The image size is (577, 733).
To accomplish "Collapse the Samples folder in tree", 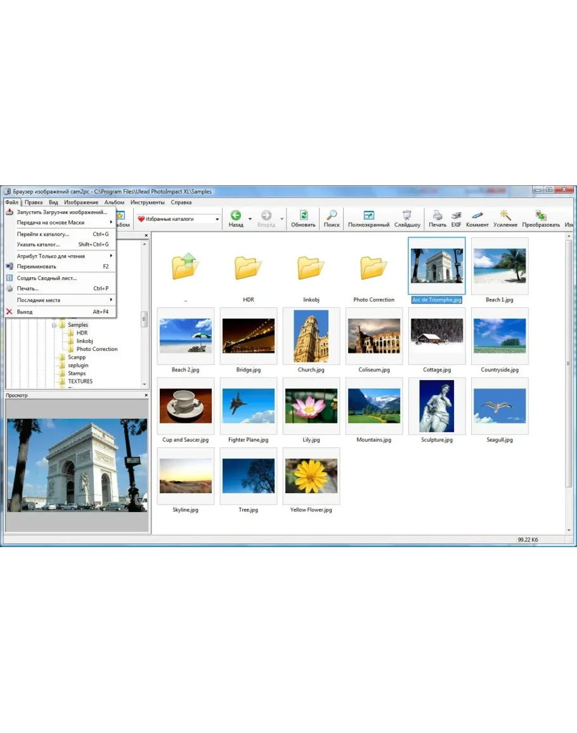I will (55, 325).
